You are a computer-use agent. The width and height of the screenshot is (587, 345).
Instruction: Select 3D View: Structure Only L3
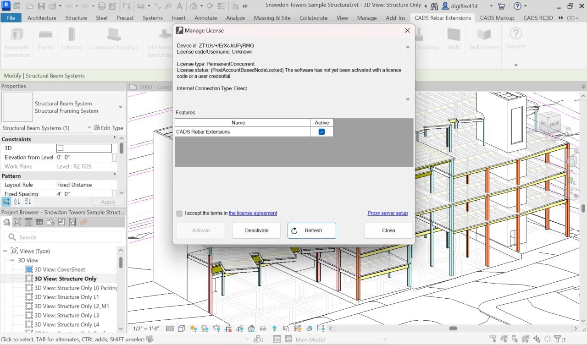(66, 315)
